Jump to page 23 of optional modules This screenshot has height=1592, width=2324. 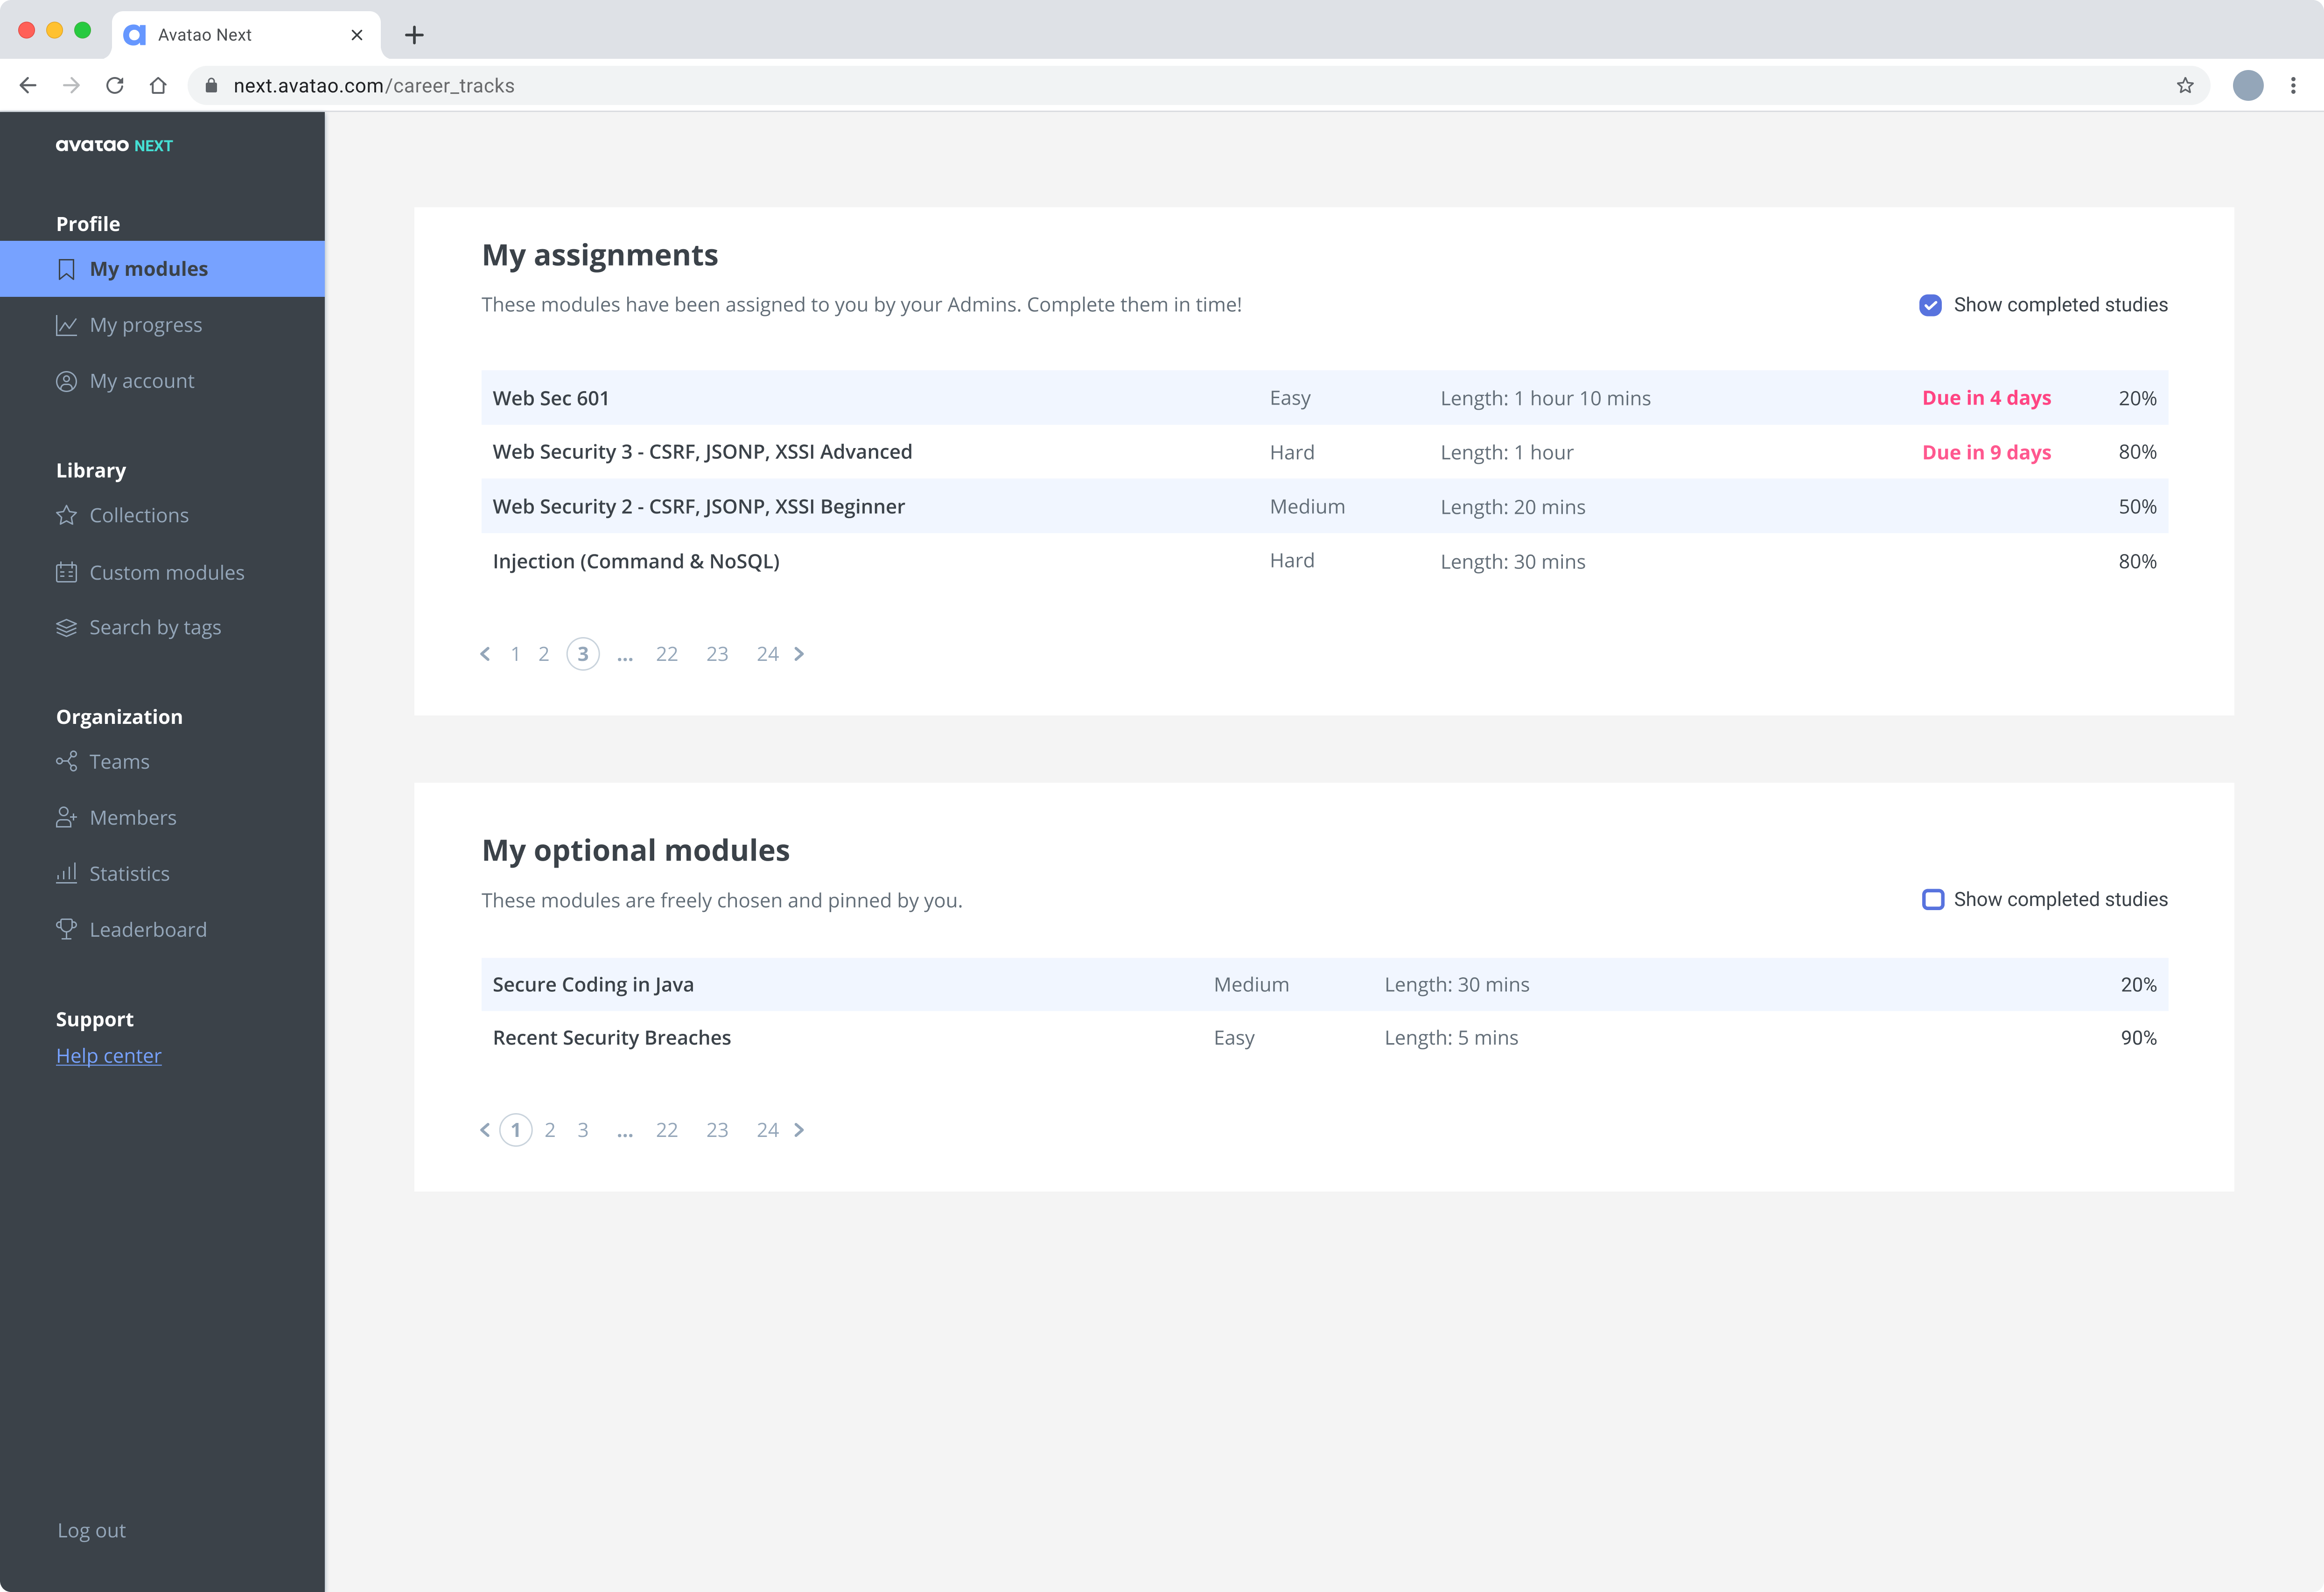[717, 1130]
